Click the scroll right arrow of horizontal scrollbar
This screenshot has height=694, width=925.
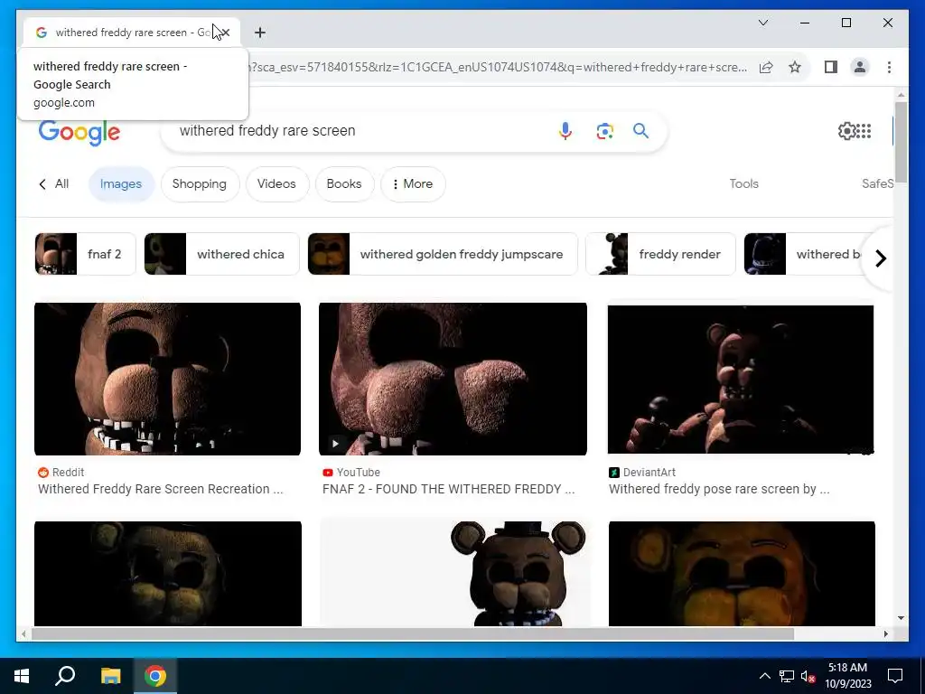885,633
